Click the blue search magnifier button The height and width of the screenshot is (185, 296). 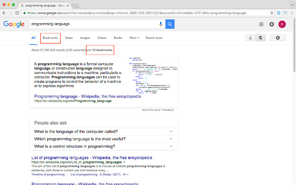pyautogui.click(x=170, y=24)
